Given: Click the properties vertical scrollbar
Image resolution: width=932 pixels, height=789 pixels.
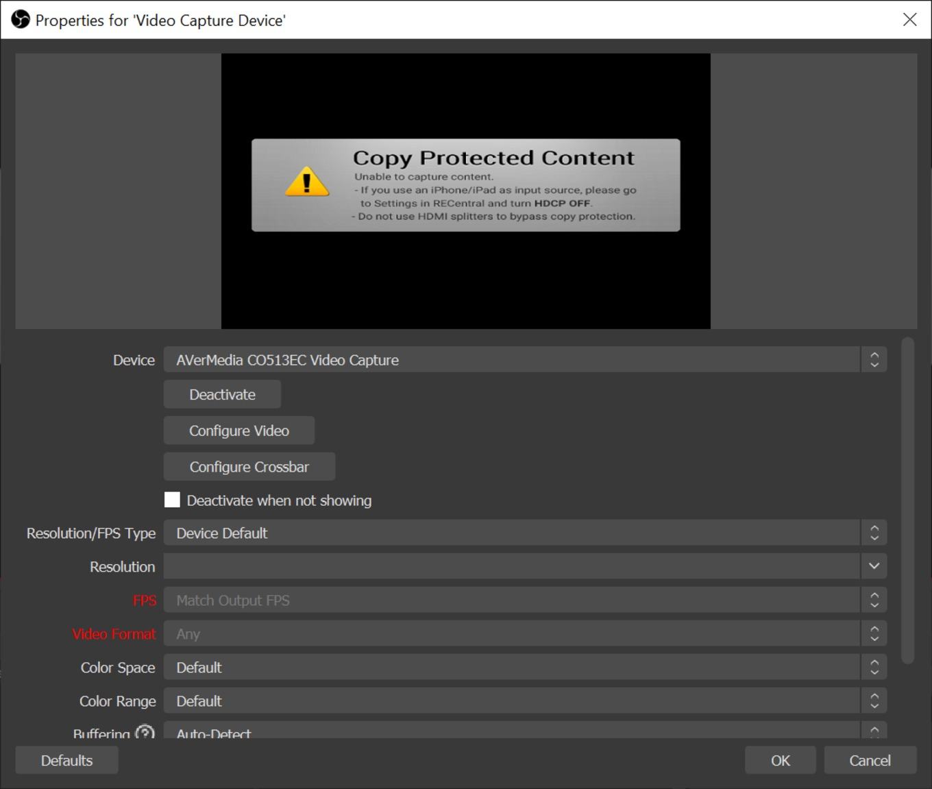Looking at the screenshot, I should [908, 500].
